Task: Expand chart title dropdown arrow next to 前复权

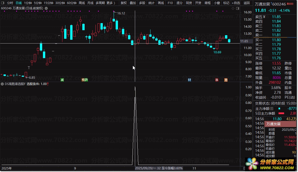Action: (46, 8)
